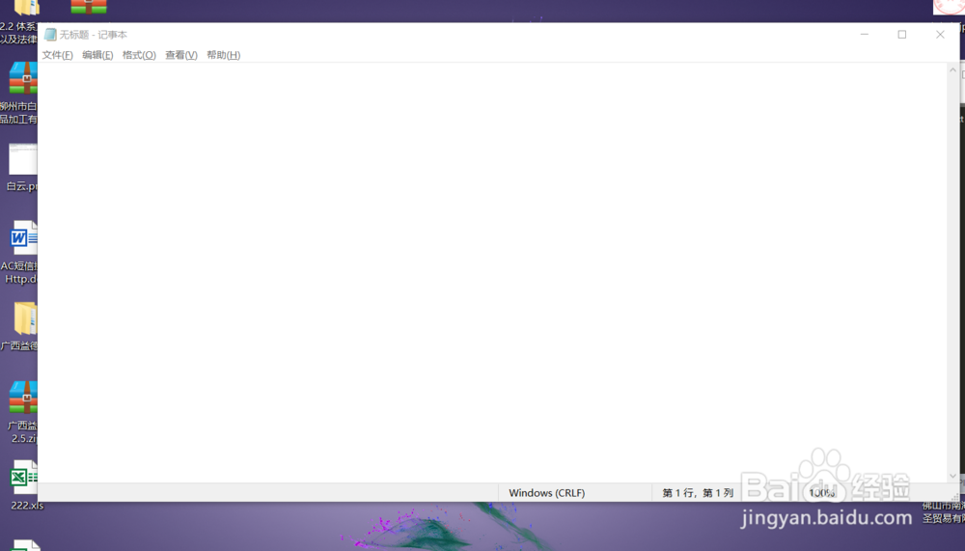Click the scroll up arrow in Notepad

[952, 70]
